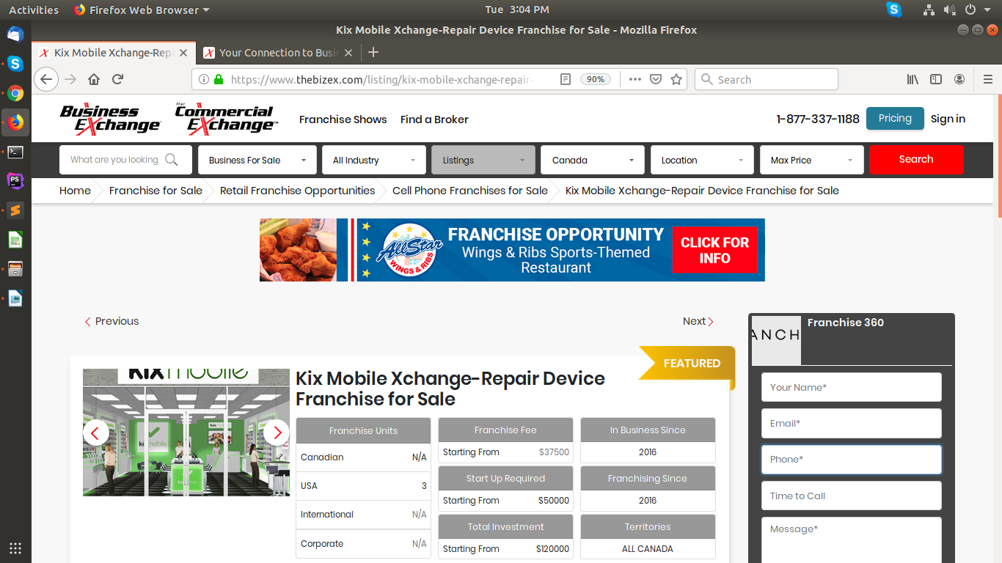Open Franchise for Sale breadcrumb

coord(156,191)
